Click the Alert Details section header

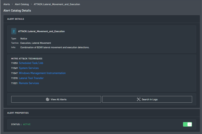pos(16,19)
